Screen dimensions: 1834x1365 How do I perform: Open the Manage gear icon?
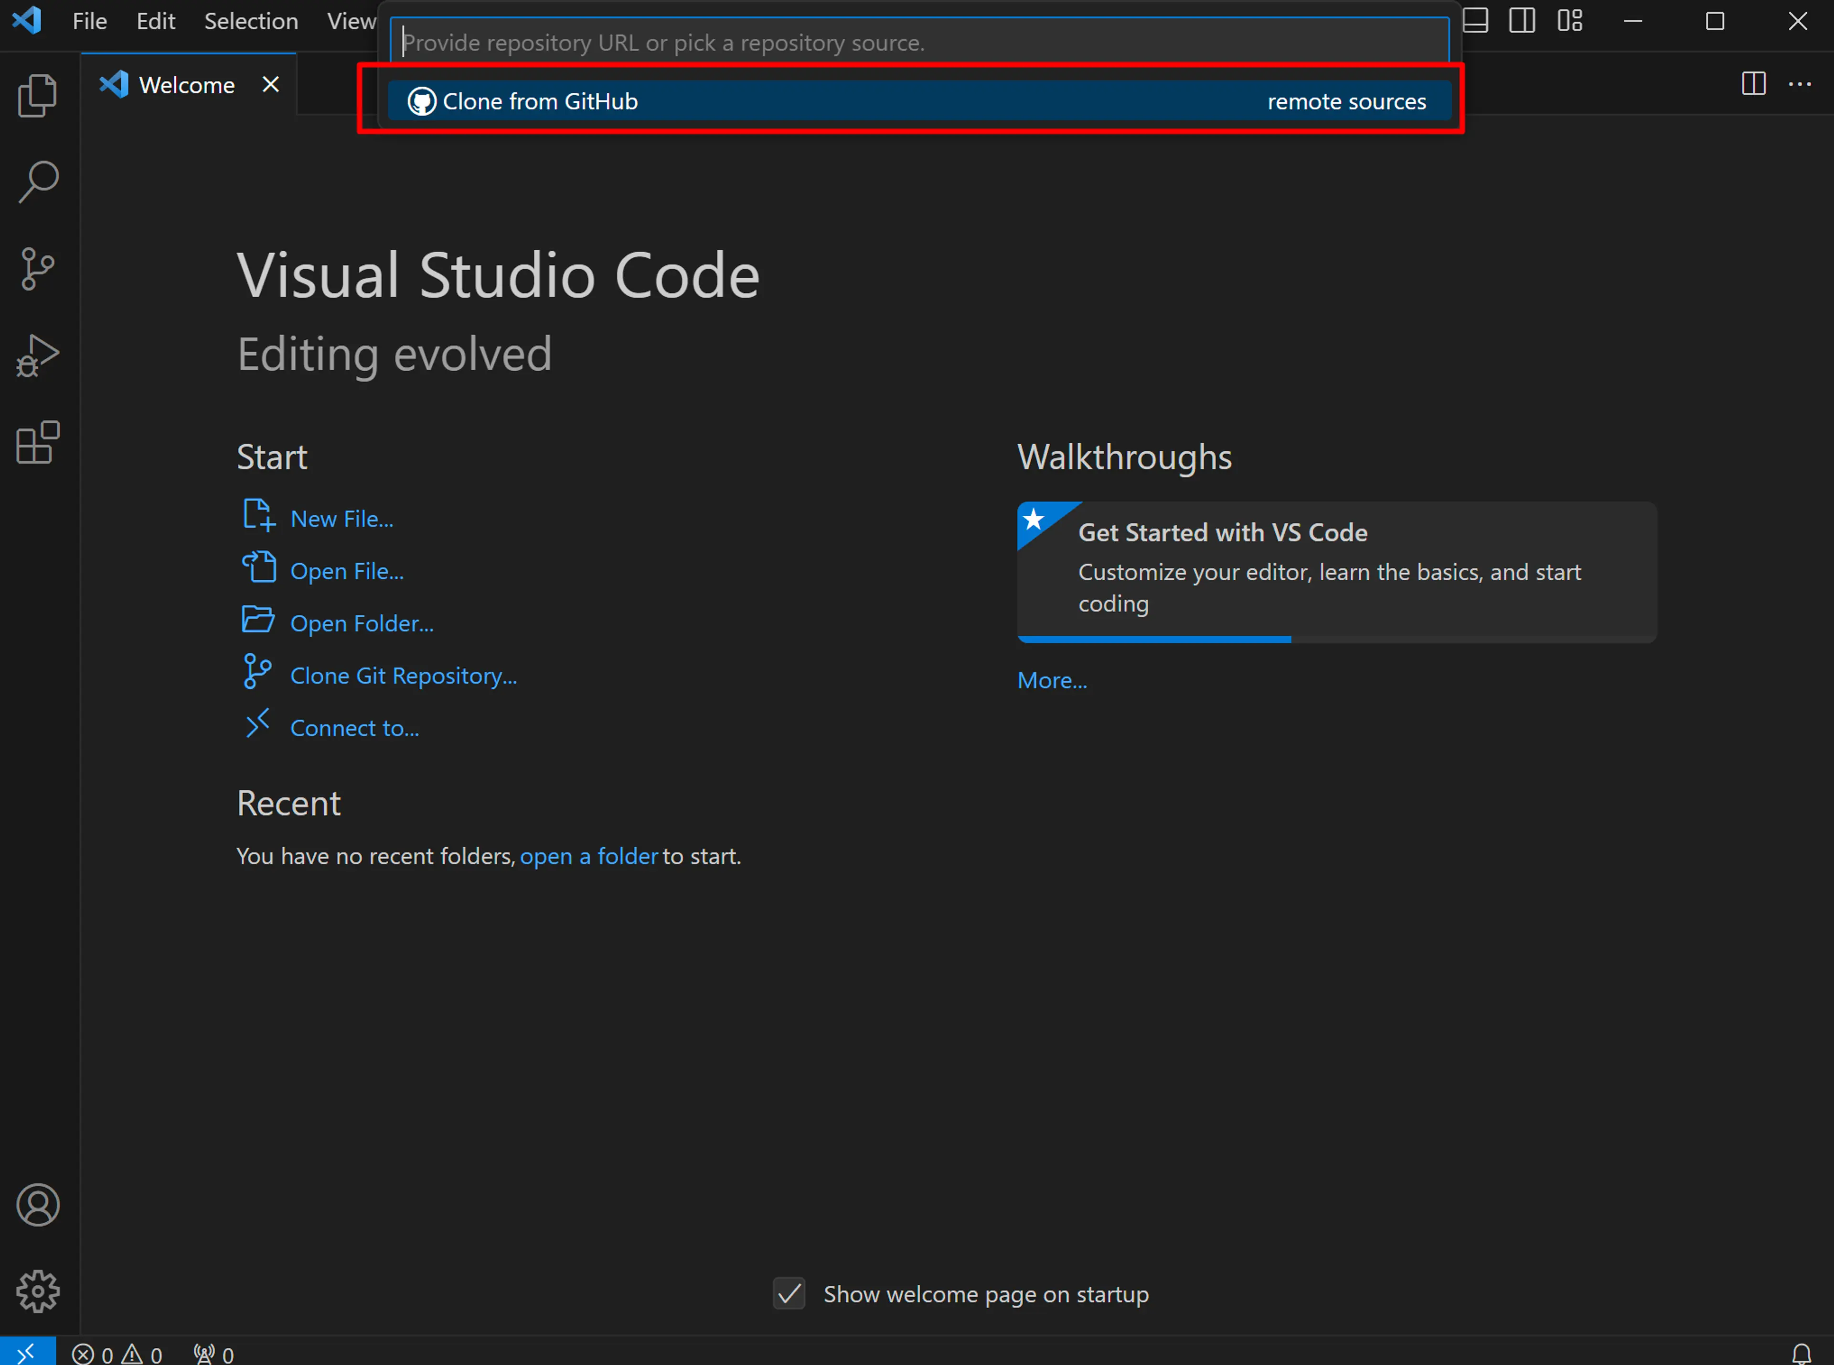click(38, 1291)
